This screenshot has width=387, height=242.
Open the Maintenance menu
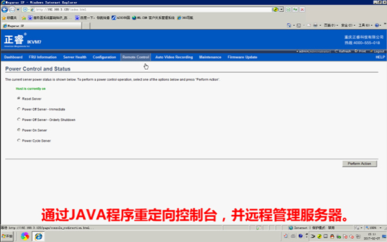click(210, 57)
